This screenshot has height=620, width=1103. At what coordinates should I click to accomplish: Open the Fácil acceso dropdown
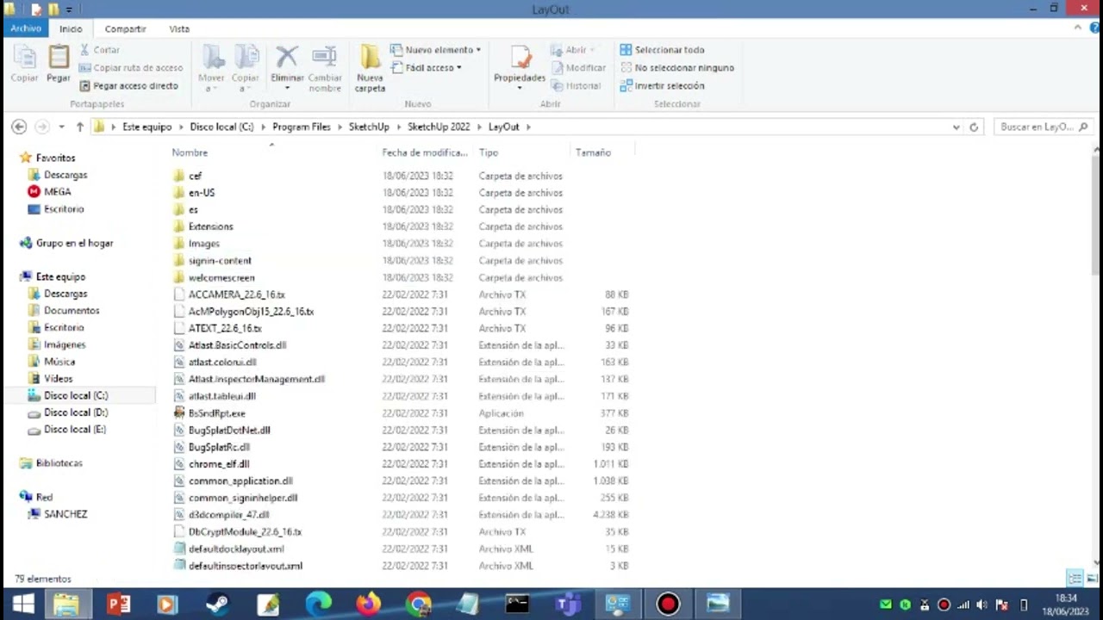tap(426, 67)
